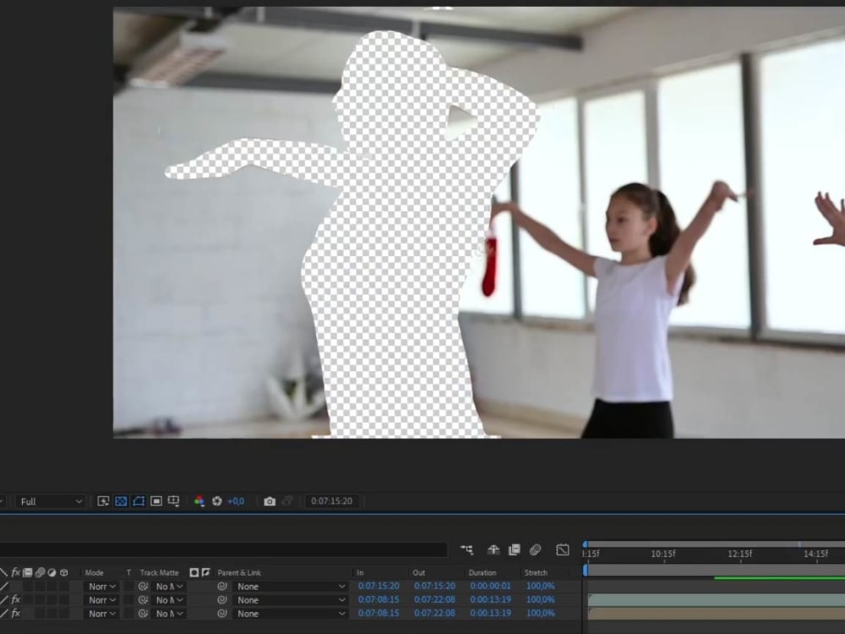Image resolution: width=845 pixels, height=634 pixels.
Task: Click Duration 0:00:13:19 in bottom row
Action: tap(490, 613)
